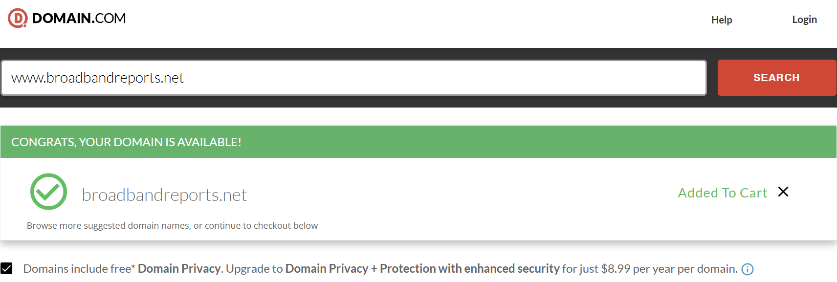Focus the domain search input field
Screen dimensions: 837x282
[353, 78]
